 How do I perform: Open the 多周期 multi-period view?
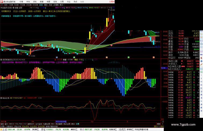(x=56, y=5)
